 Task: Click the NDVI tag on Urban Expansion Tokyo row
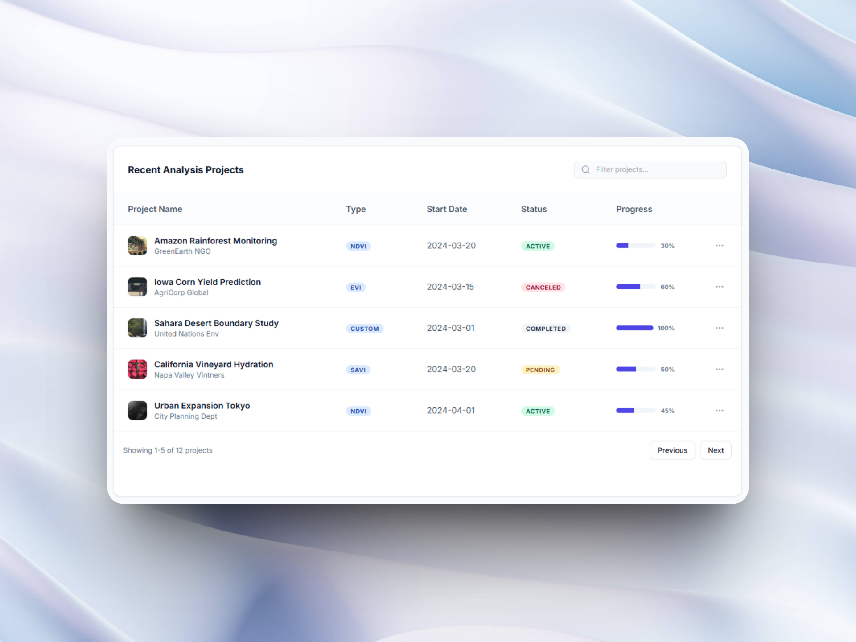coord(358,411)
